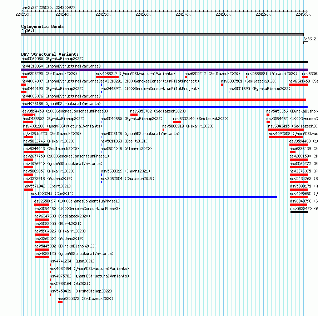Open nsv6353782 (Sedlazeck2020) variant

pos(158,111)
